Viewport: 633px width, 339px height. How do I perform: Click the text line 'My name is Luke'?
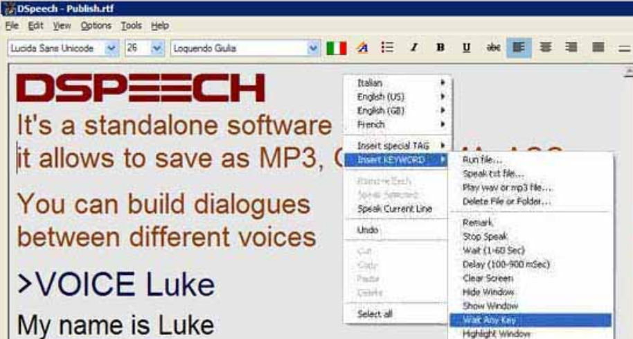pyautogui.click(x=114, y=324)
